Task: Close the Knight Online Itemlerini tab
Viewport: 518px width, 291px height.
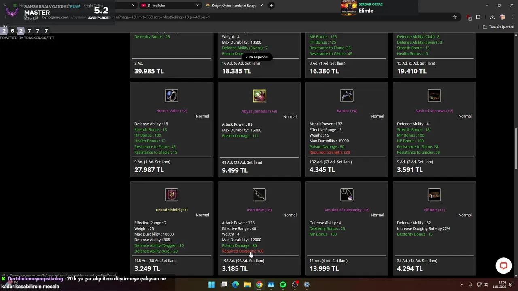Action: point(262,6)
